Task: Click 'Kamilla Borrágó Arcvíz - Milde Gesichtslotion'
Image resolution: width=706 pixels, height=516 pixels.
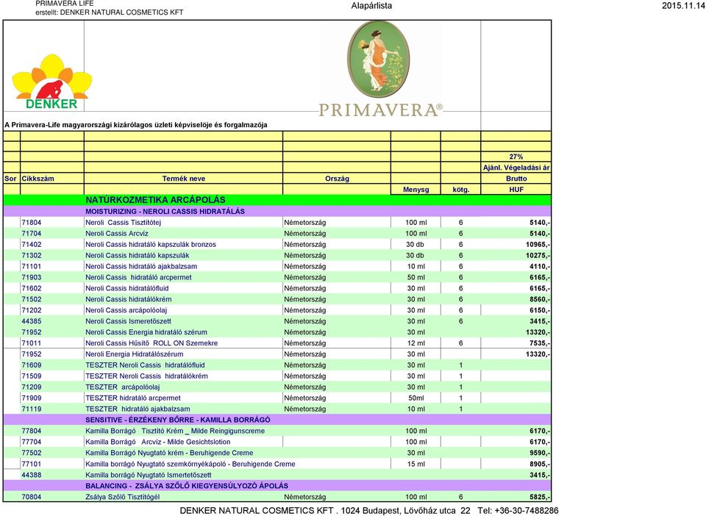Action: click(157, 442)
